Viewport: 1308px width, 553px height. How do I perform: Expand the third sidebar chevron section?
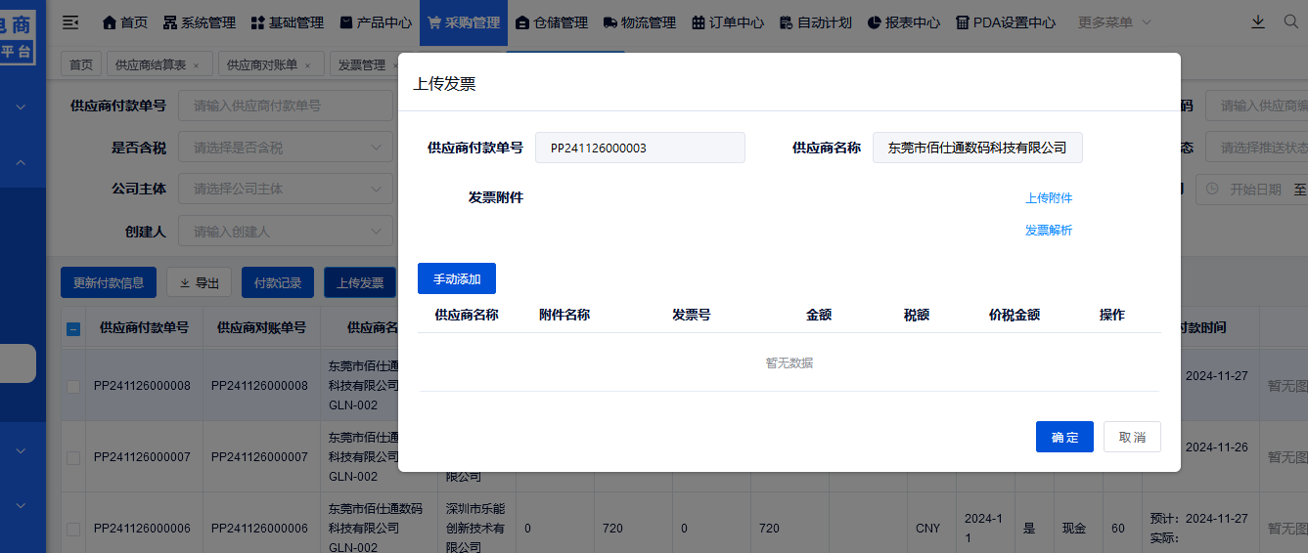[21, 450]
